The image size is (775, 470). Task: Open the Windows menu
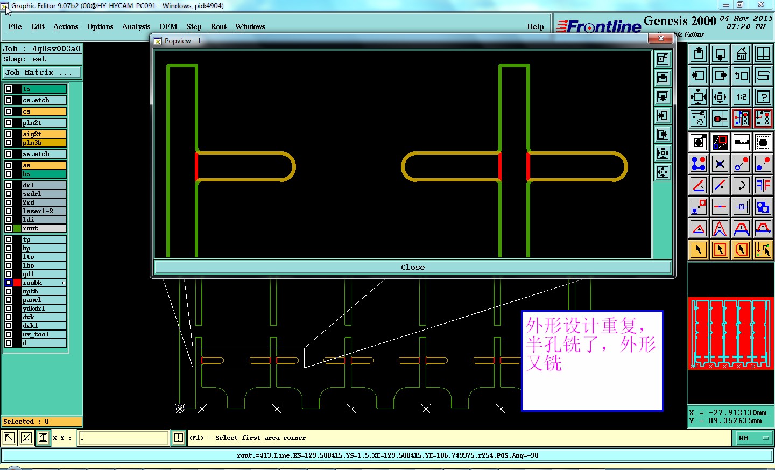pyautogui.click(x=250, y=26)
